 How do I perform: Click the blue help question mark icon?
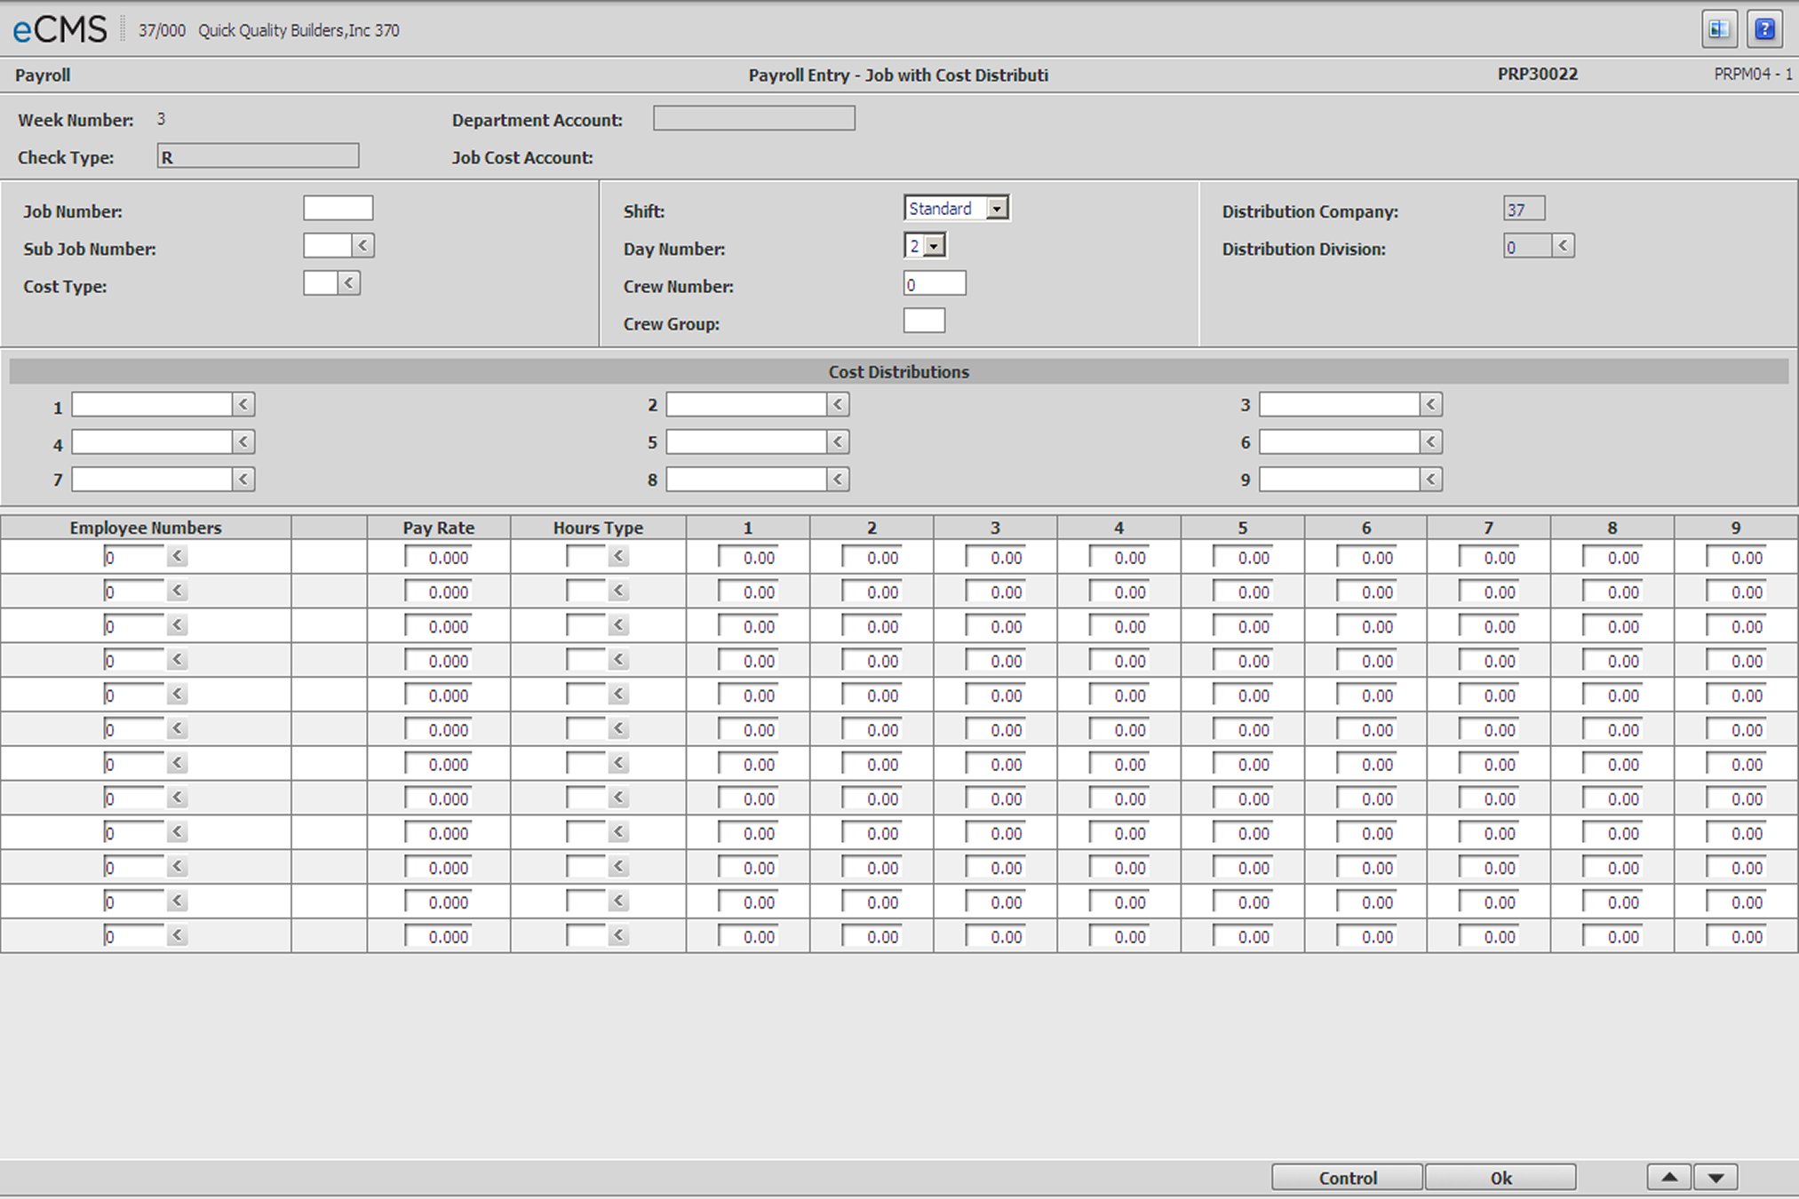click(x=1764, y=29)
